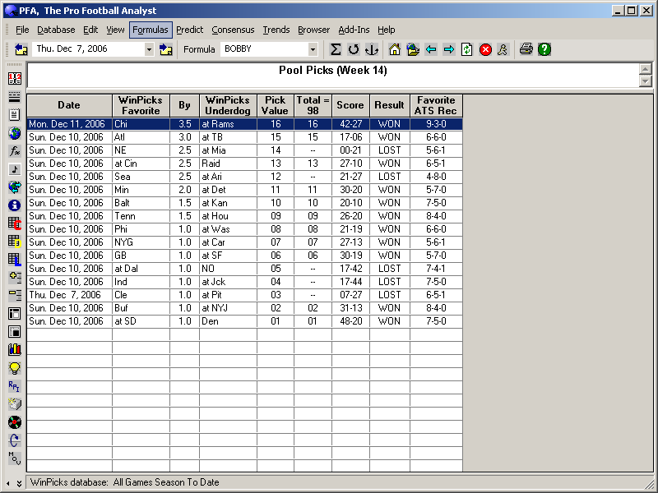Click the 'at NYJ' underdog cell
Viewport: 658px width, 493px height.
tap(229, 308)
